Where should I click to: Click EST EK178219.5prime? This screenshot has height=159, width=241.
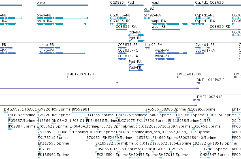point(39,141)
